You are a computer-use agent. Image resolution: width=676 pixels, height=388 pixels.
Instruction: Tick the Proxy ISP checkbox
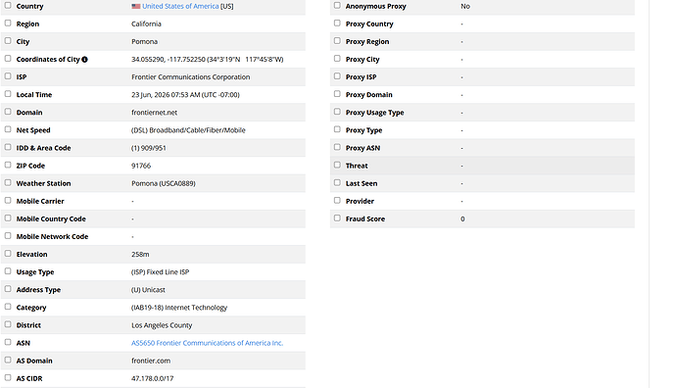click(337, 76)
